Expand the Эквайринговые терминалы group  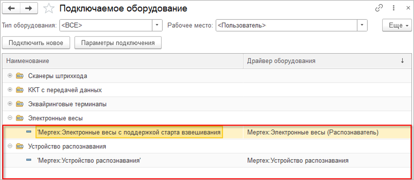10,104
